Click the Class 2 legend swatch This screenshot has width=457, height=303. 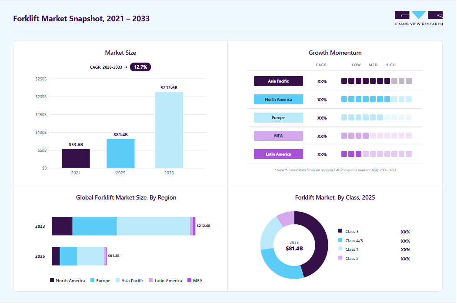click(x=340, y=257)
